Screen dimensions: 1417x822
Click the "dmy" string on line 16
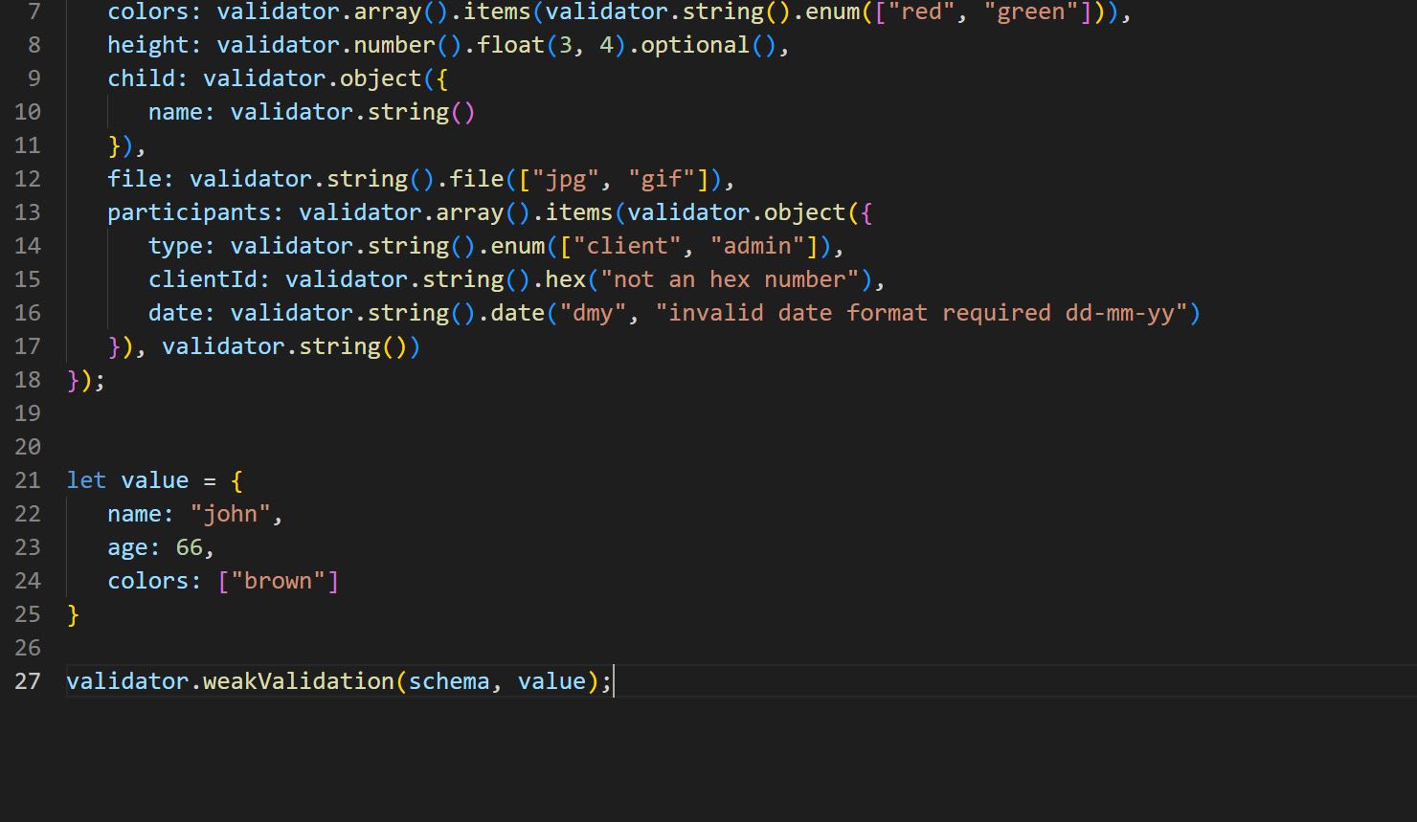[594, 313]
